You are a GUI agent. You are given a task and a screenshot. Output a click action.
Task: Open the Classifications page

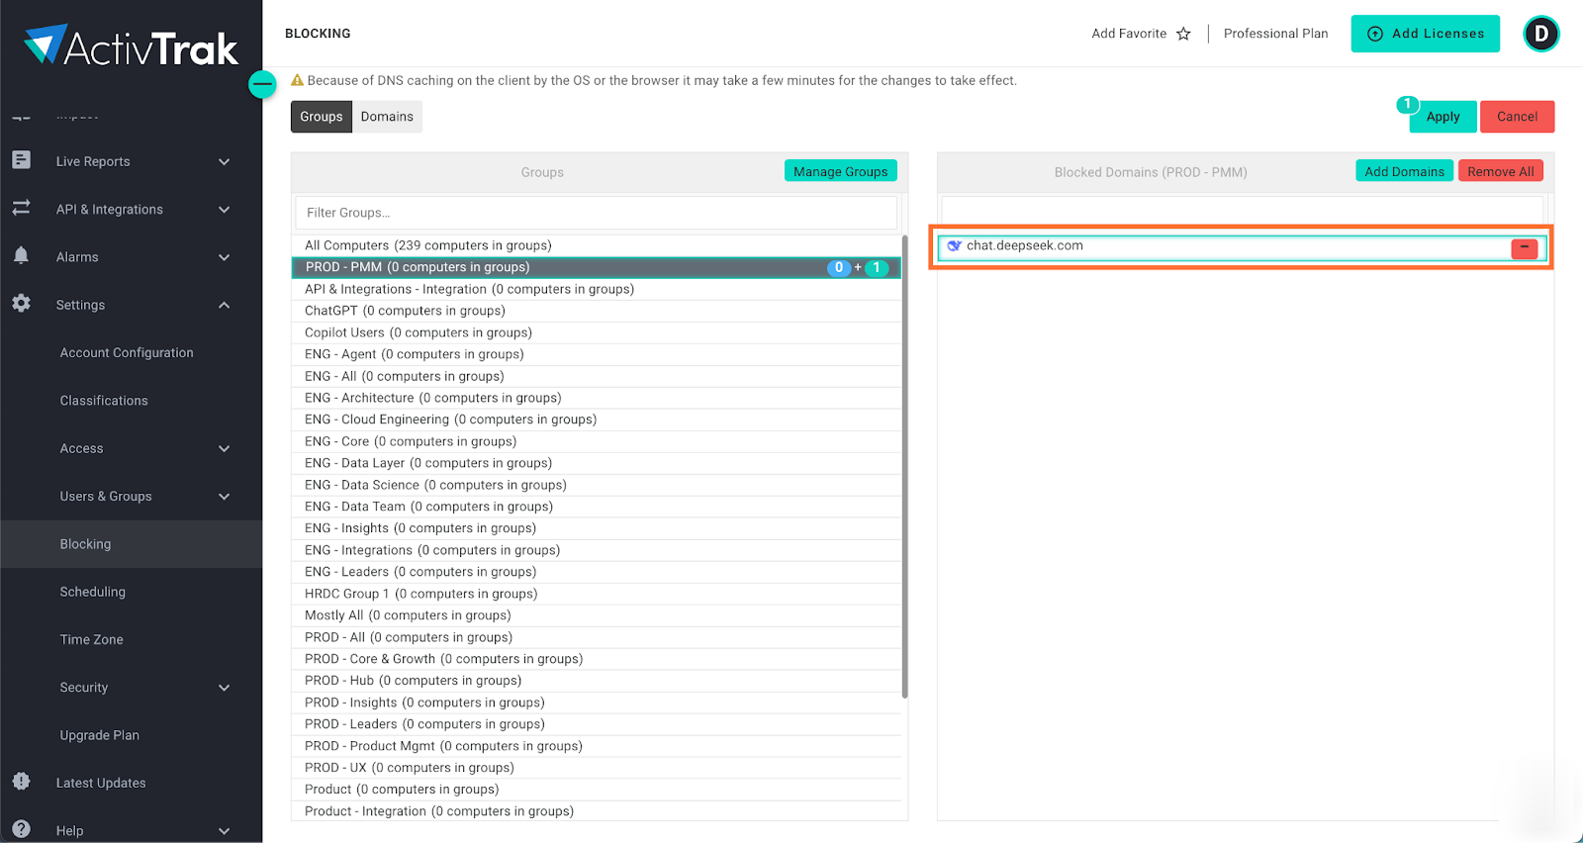coord(104,401)
